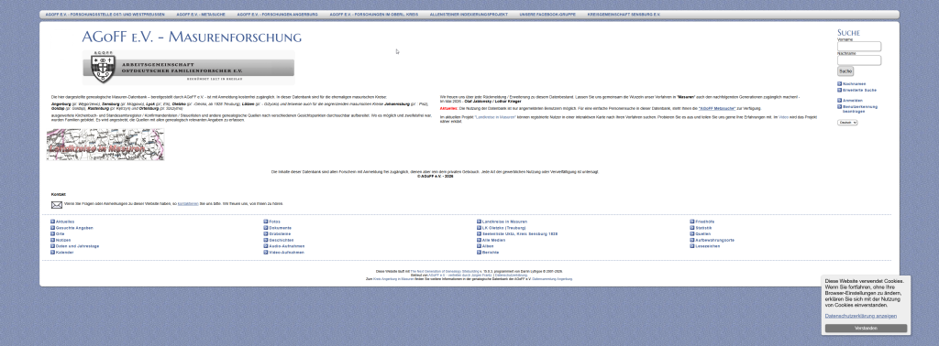Open Datenschutzerklärung anzeigen link
This screenshot has width=939, height=346.
[x=860, y=316]
